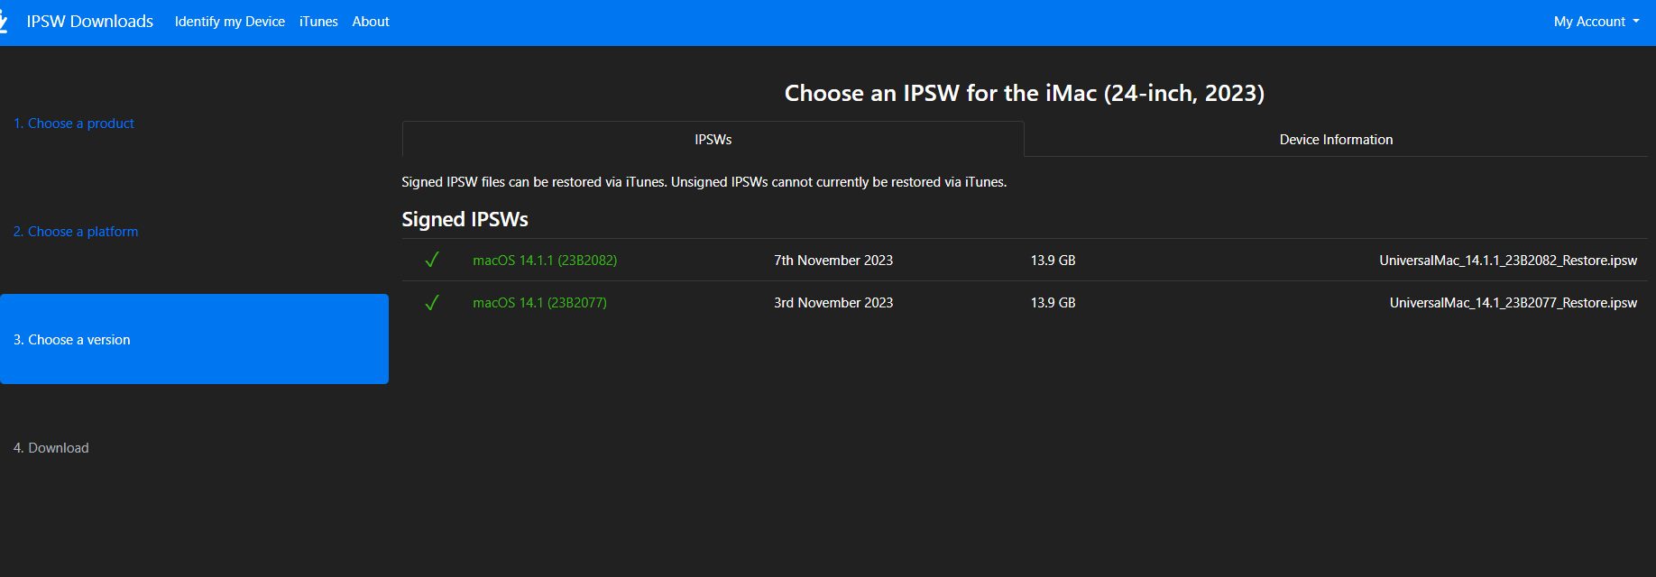Click step 4 Download in sidebar
This screenshot has height=577, width=1656.
(51, 448)
